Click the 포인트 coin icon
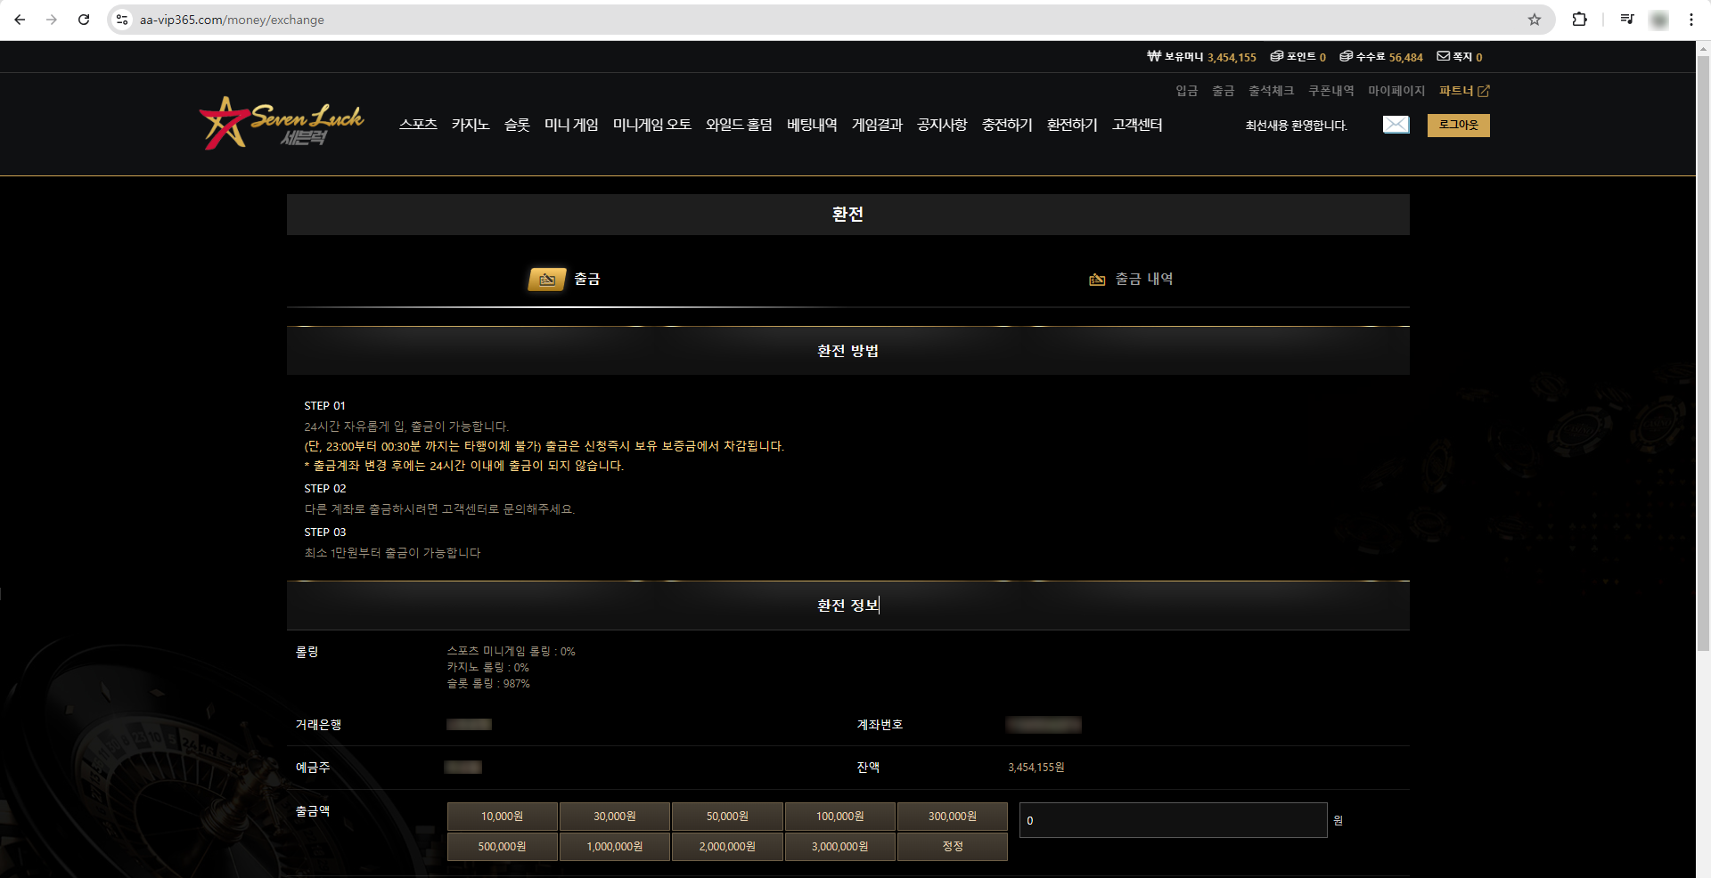Image resolution: width=1711 pixels, height=878 pixels. [x=1277, y=56]
